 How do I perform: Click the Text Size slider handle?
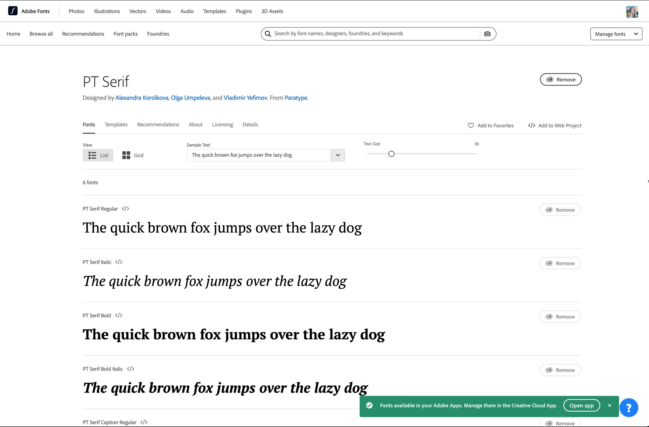point(391,154)
